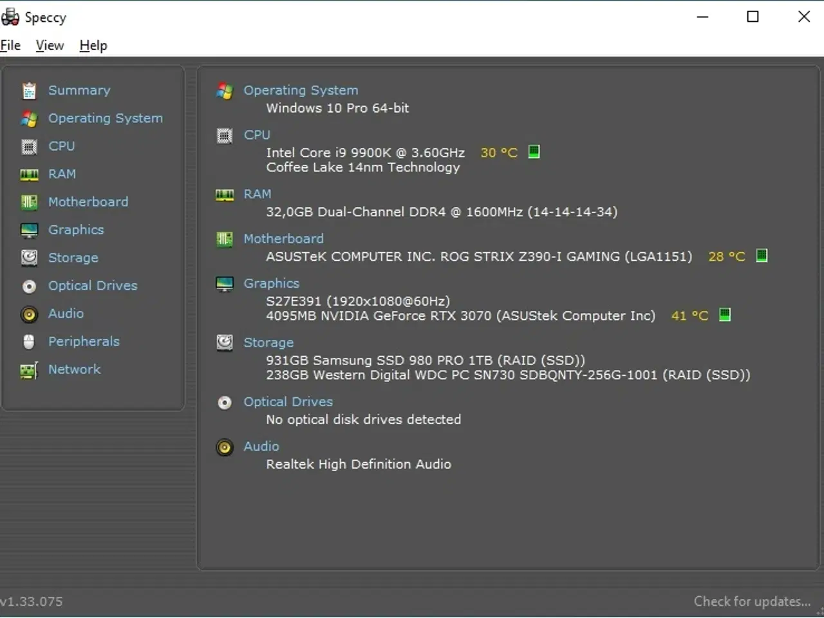Click the RAM heading link in summary

(x=257, y=194)
